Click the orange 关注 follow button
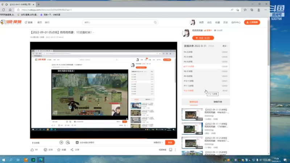 [203, 38]
